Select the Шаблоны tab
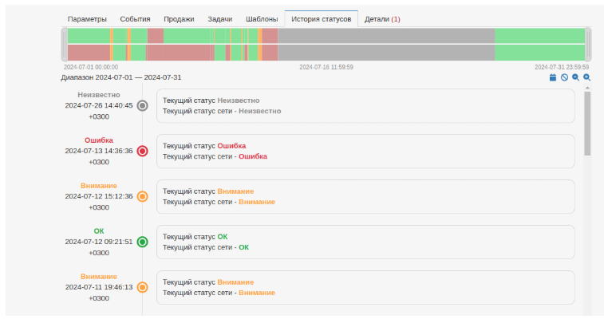Viewport: 604px width, 319px height. click(262, 19)
